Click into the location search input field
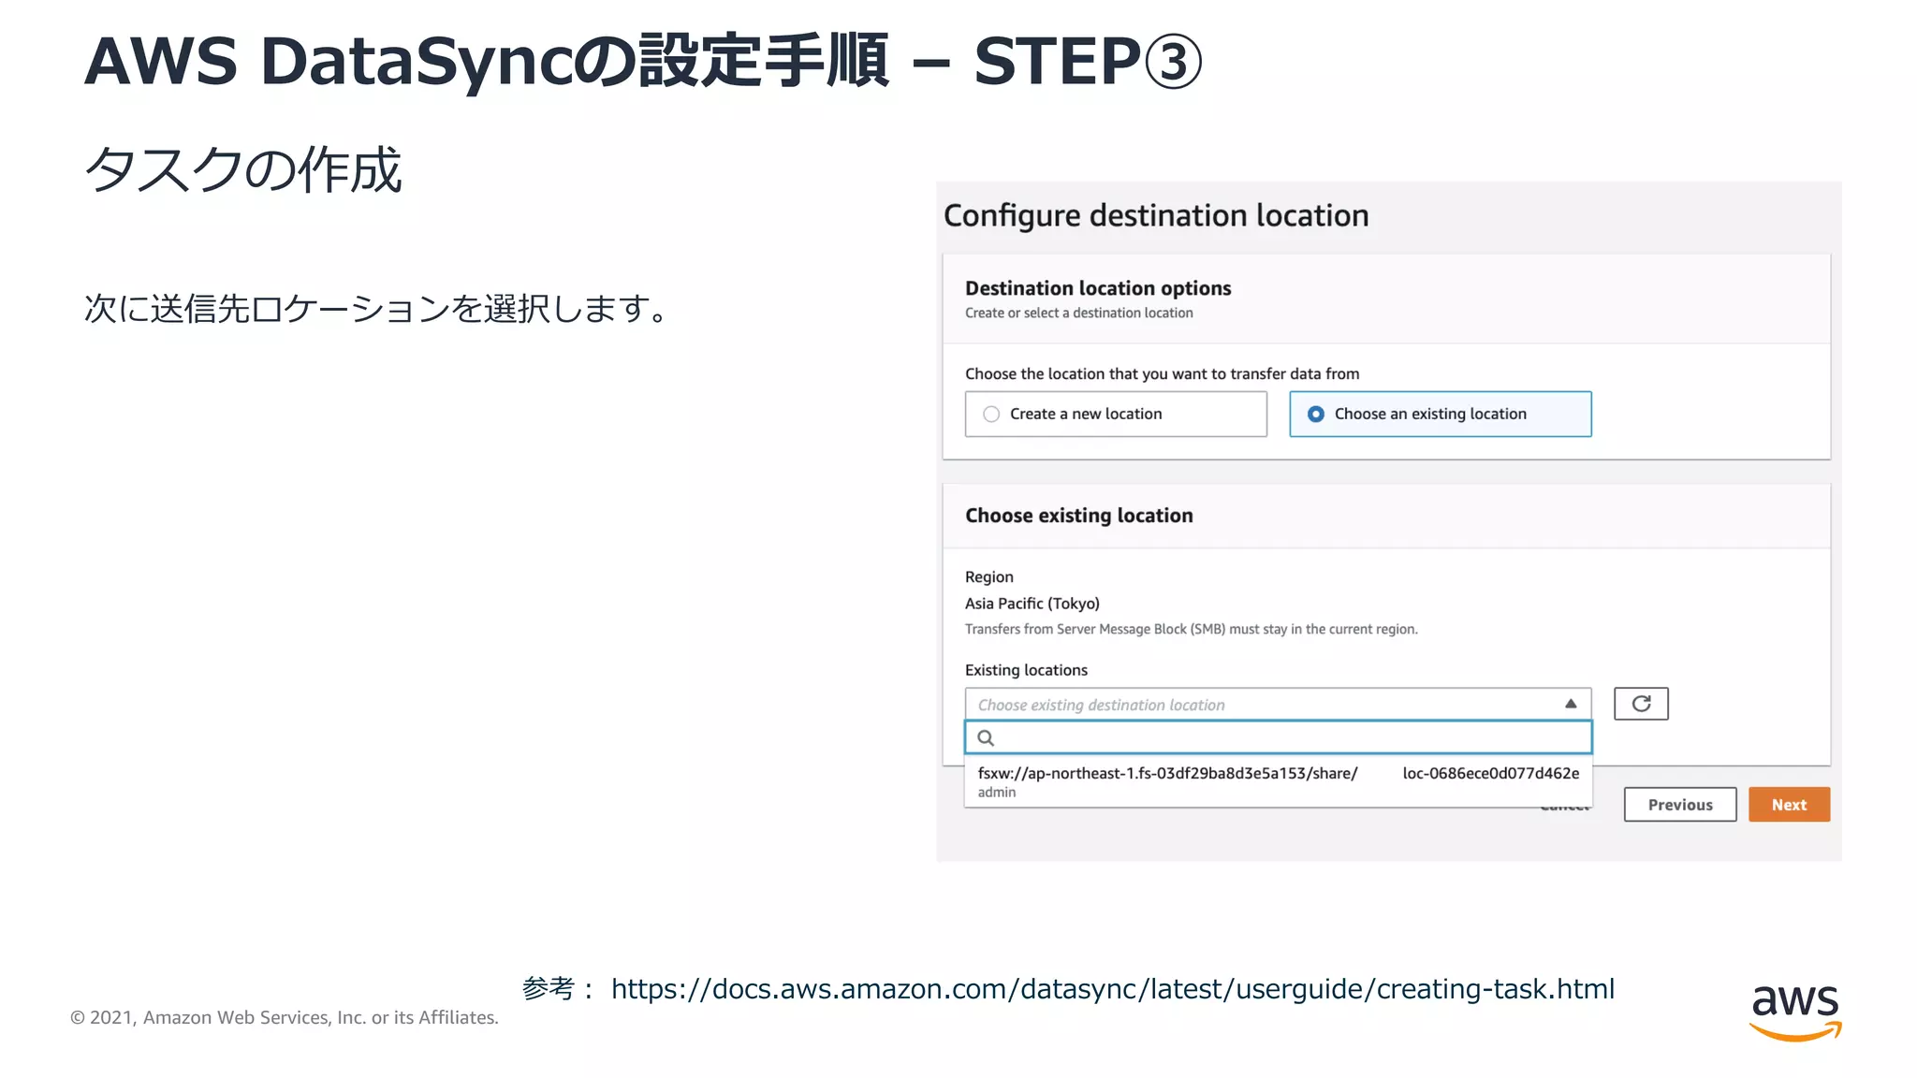Screen dimensions: 1917x1078 [1278, 737]
